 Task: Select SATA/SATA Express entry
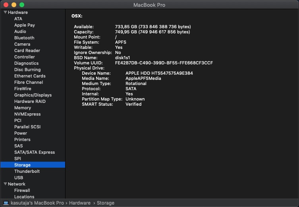34,152
